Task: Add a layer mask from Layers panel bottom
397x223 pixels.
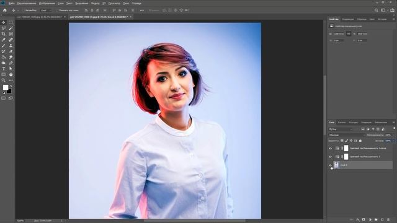Action: 364,220
